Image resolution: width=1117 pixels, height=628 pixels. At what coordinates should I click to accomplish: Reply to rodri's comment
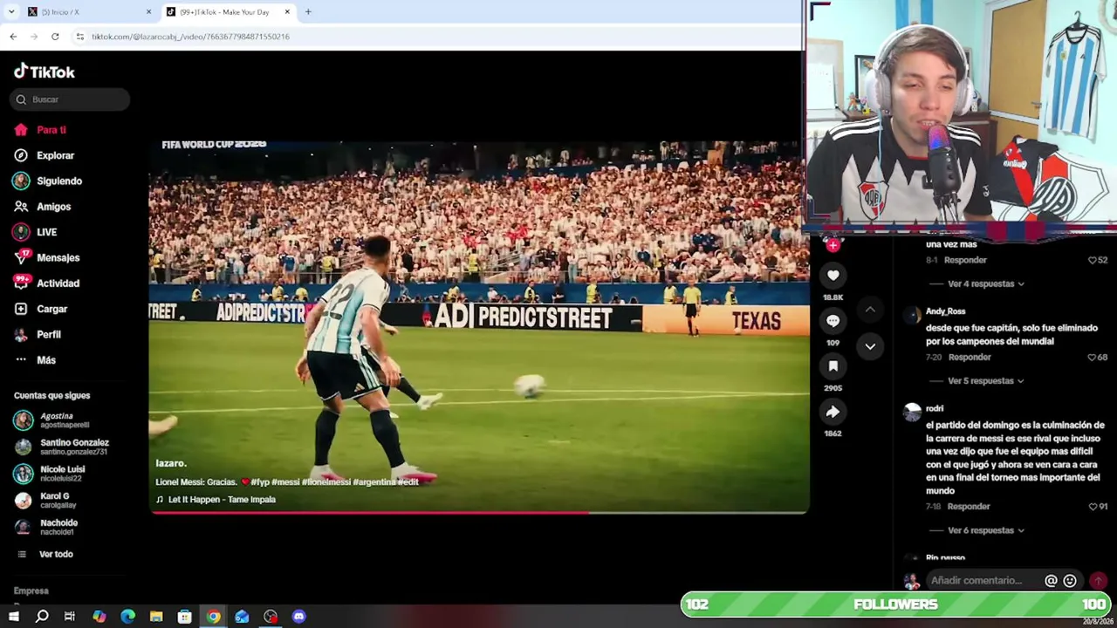coord(969,507)
